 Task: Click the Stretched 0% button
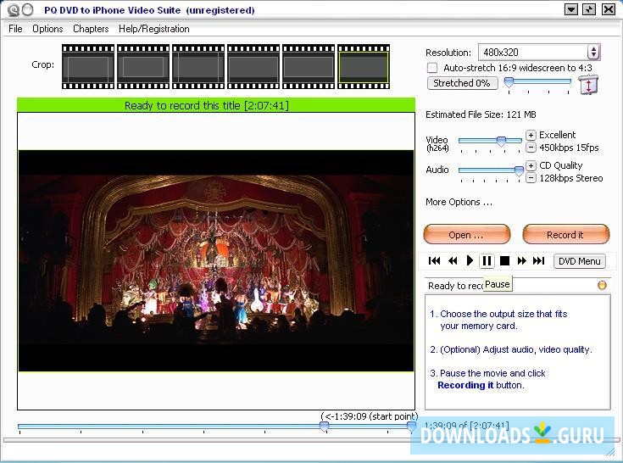(462, 83)
